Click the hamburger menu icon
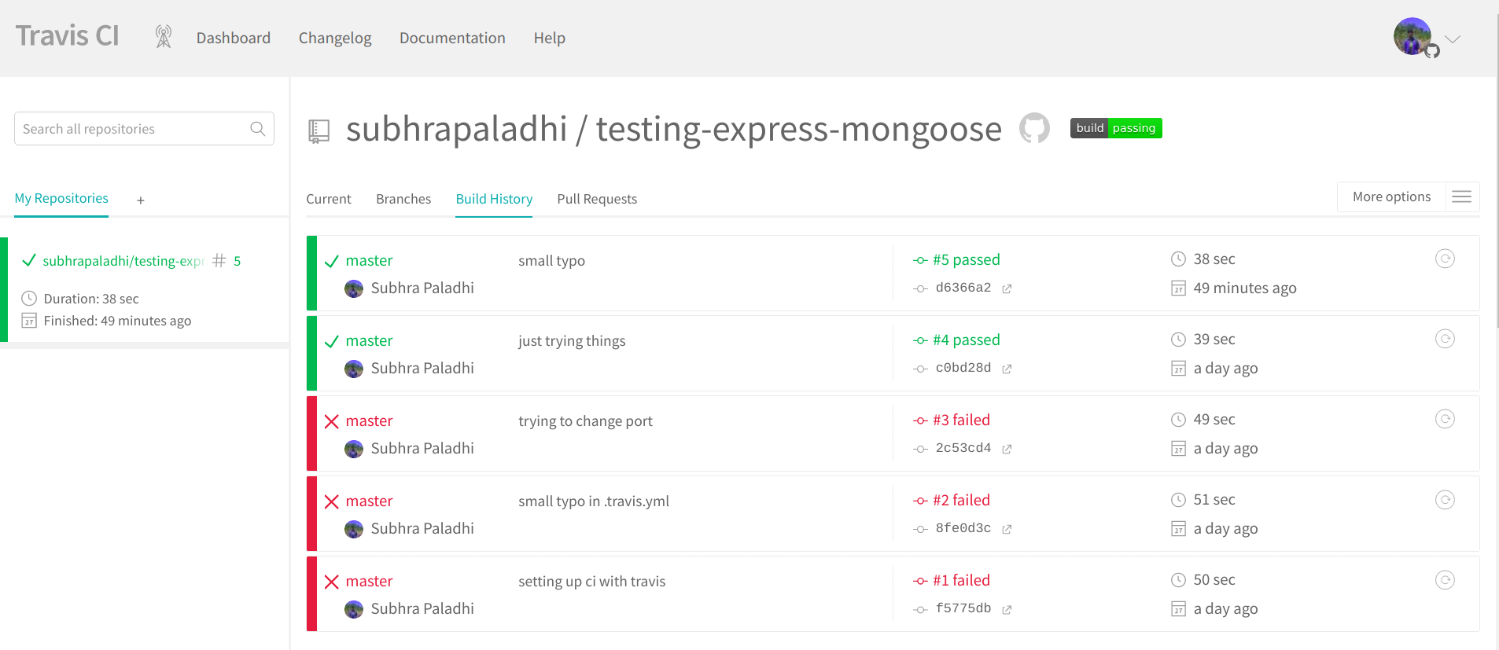 pyautogui.click(x=1461, y=196)
